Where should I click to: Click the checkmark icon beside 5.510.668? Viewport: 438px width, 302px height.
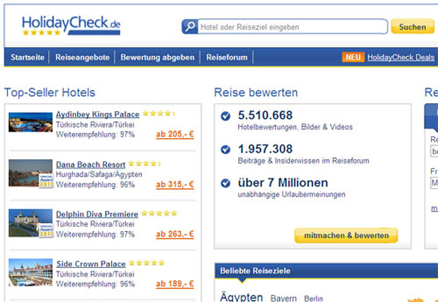coord(225,116)
